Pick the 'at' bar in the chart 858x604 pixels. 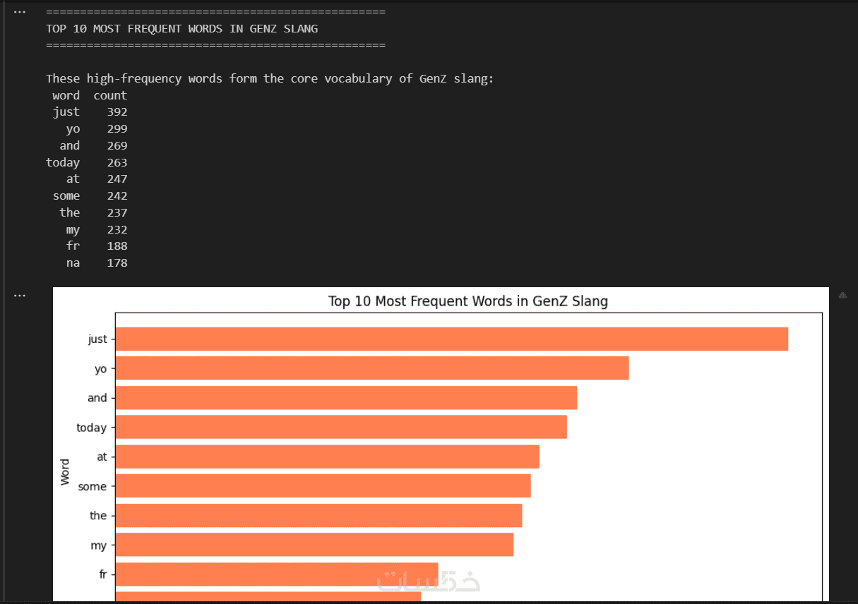327,457
